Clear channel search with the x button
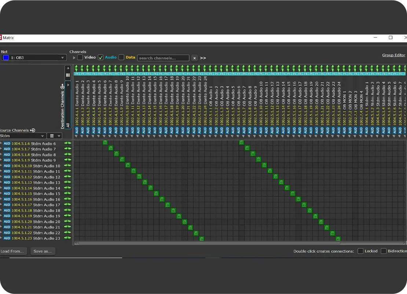 [194, 58]
